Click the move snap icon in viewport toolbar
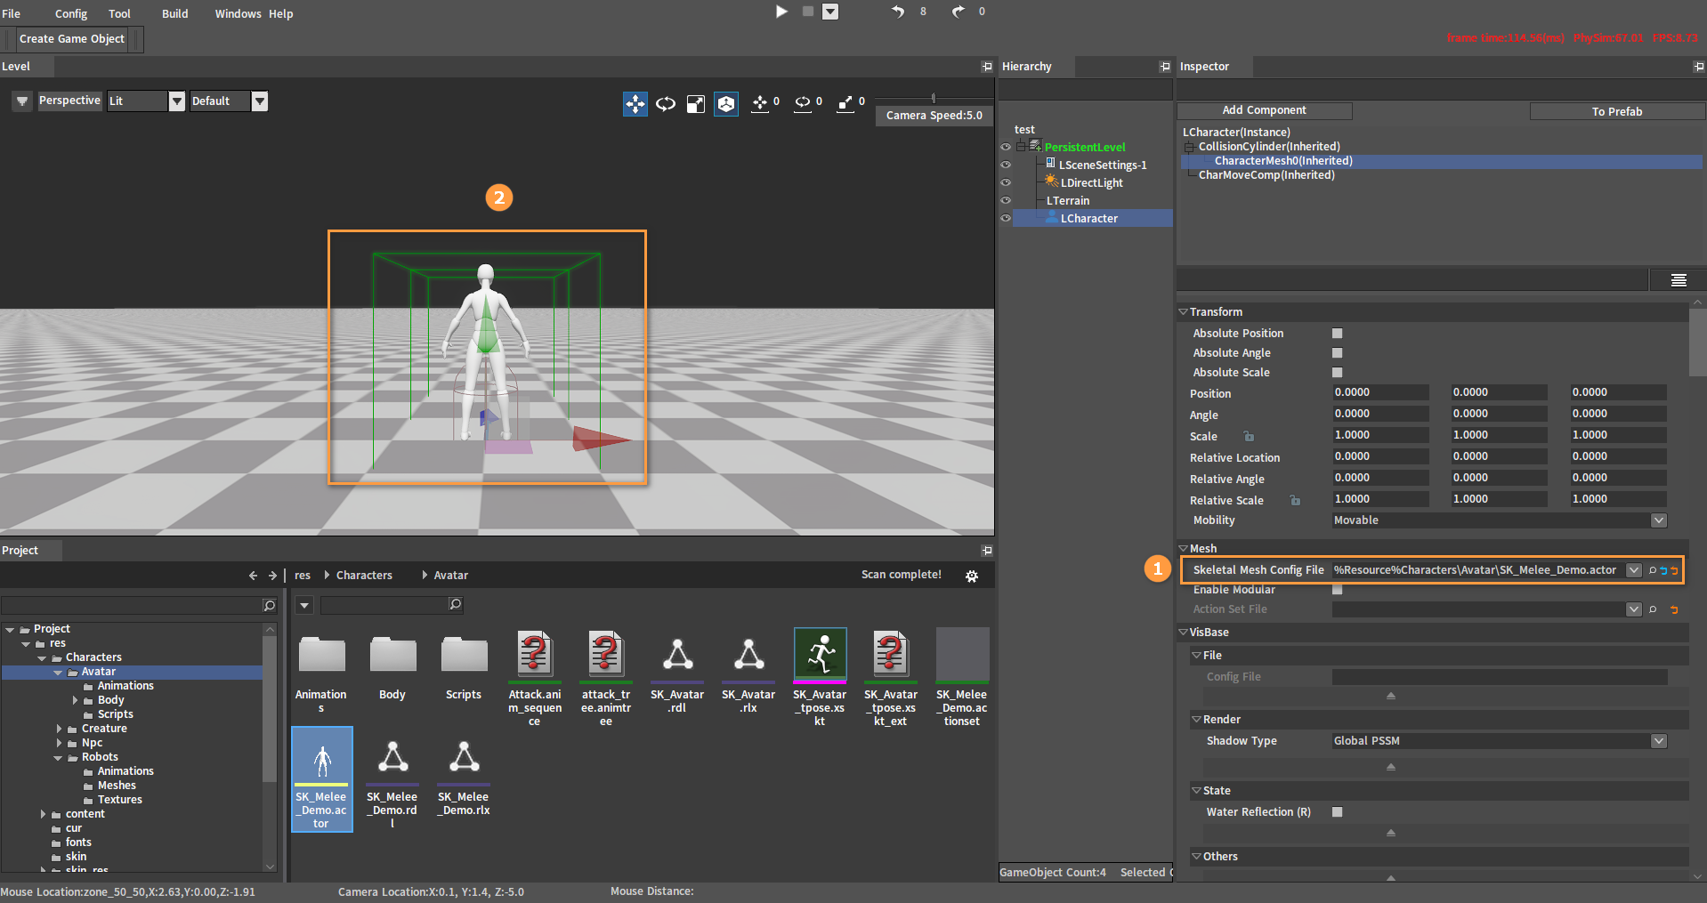This screenshot has width=1707, height=903. coord(759,104)
